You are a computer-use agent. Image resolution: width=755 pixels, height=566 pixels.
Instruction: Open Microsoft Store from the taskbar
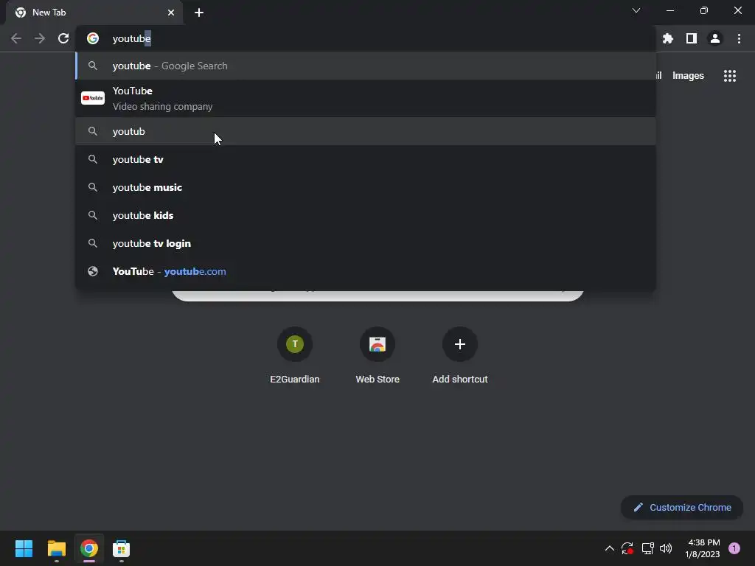point(122,548)
